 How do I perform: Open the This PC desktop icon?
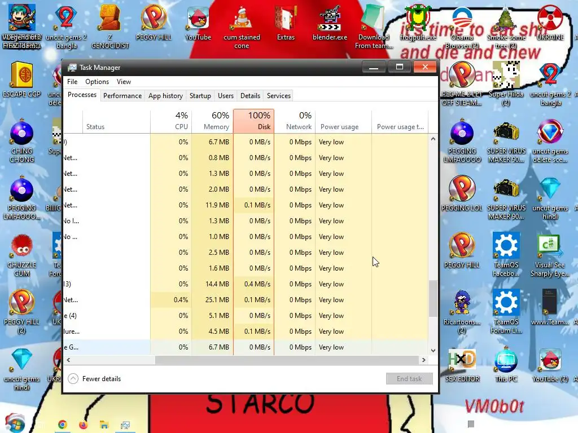coord(506,365)
